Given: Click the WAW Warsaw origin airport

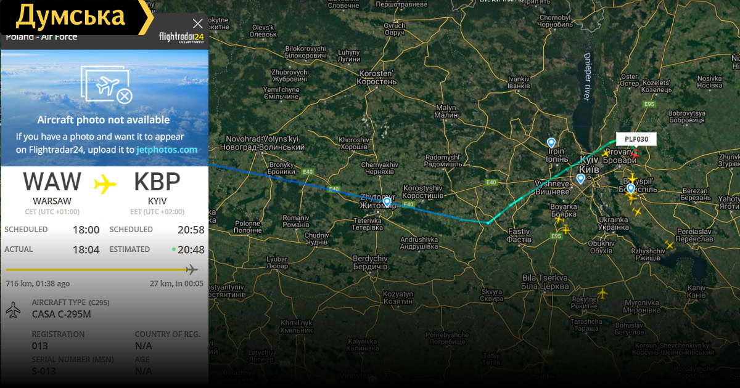Looking at the screenshot, I should point(52,188).
